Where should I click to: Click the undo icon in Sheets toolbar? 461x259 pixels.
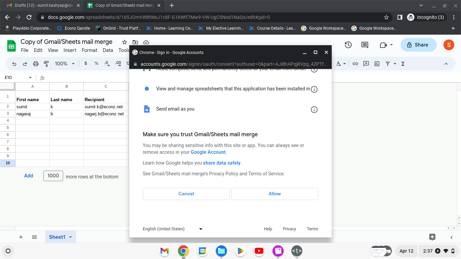pos(14,64)
